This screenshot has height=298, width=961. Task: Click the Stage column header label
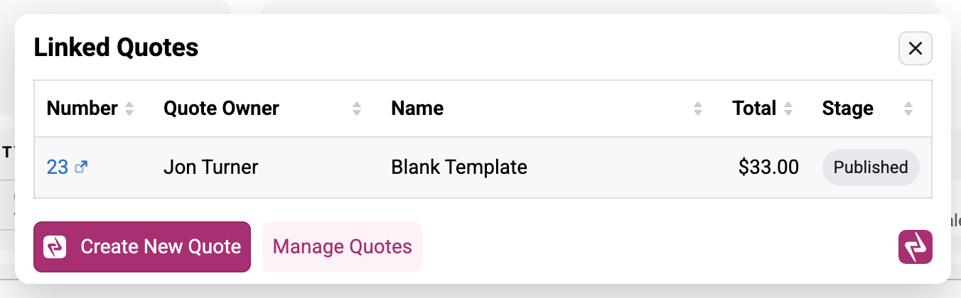click(847, 109)
